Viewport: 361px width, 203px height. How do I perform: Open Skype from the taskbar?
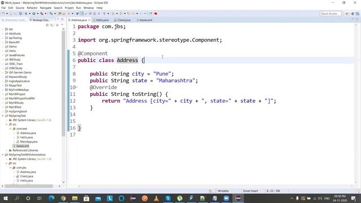[168, 198]
